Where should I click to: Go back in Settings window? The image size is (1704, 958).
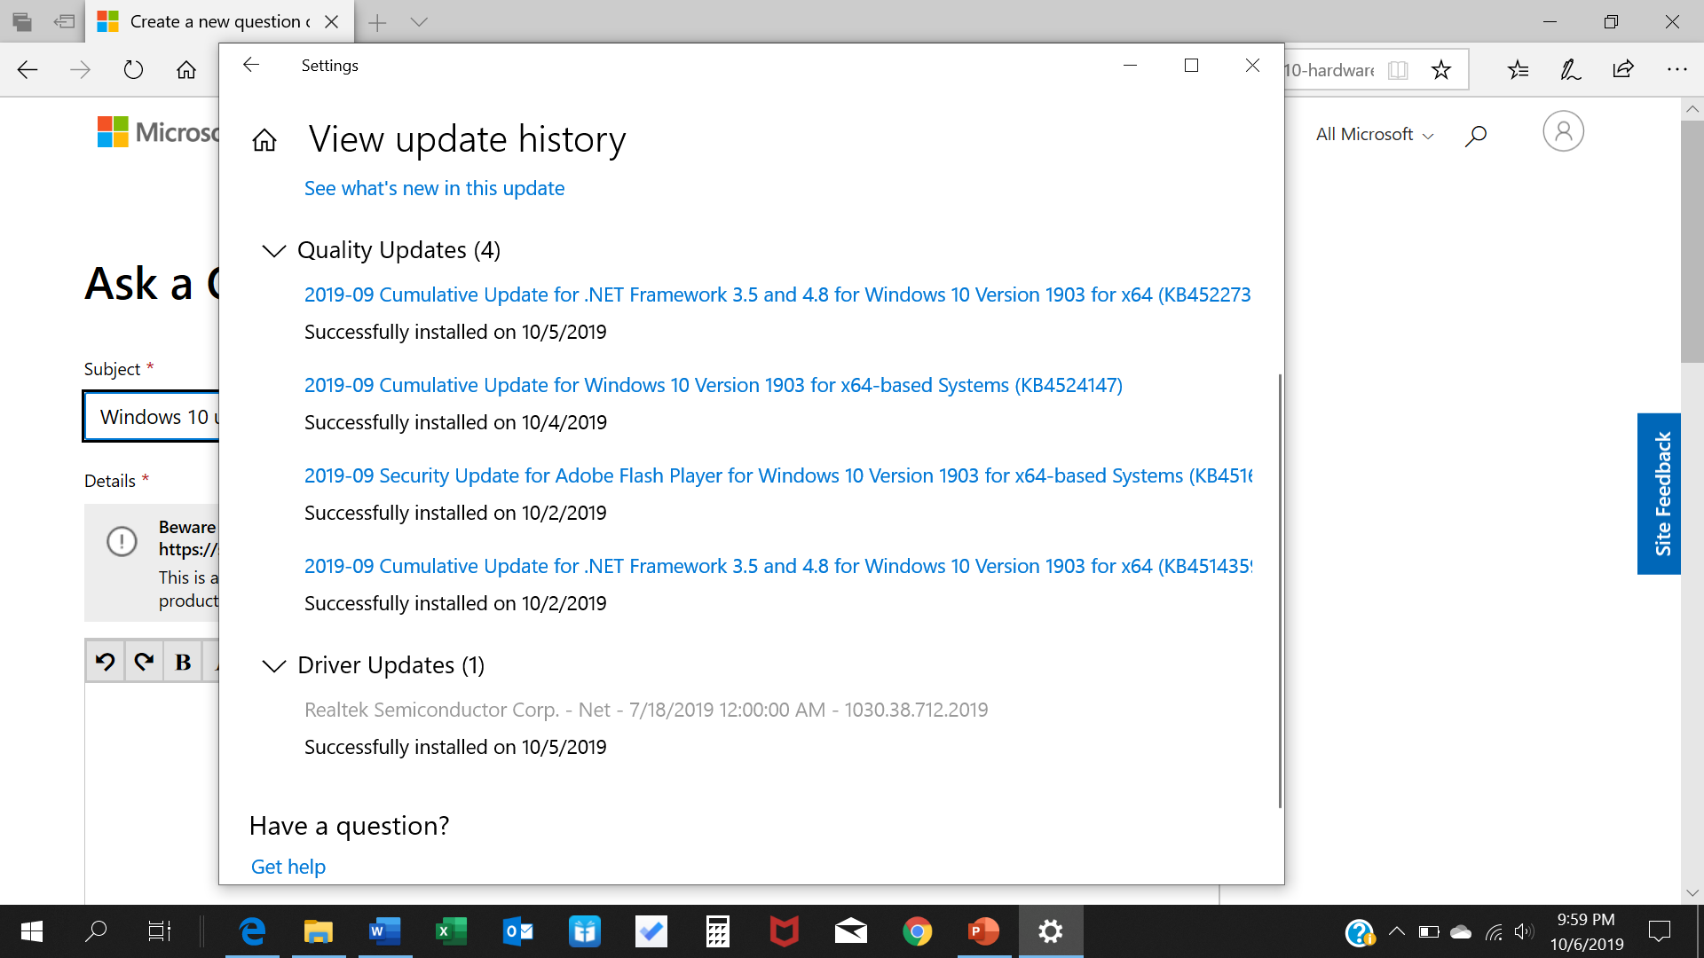(251, 65)
